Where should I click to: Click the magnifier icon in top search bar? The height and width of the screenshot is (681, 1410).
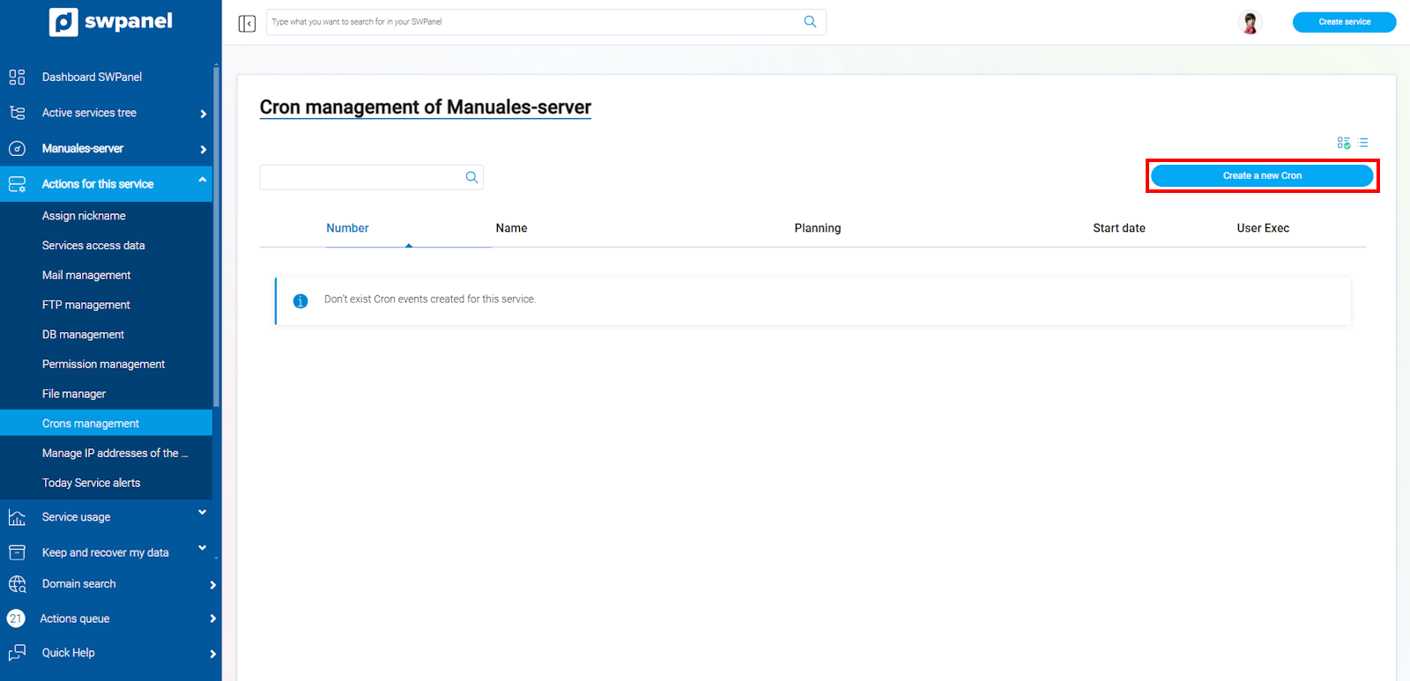click(x=810, y=22)
